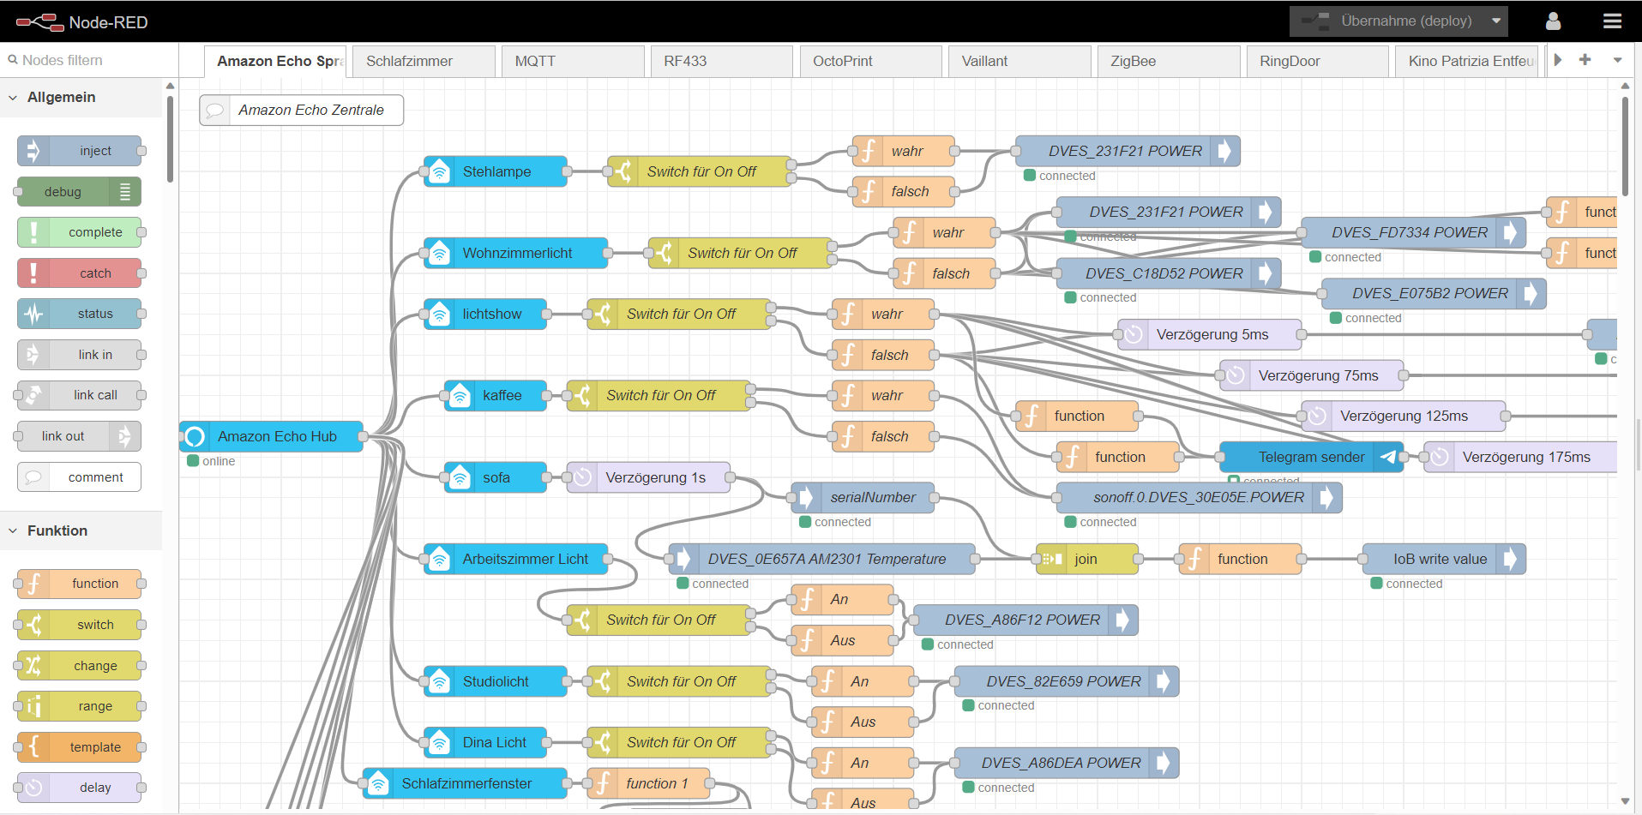Select the function palette node
Image resolution: width=1642 pixels, height=815 pixels.
click(79, 584)
